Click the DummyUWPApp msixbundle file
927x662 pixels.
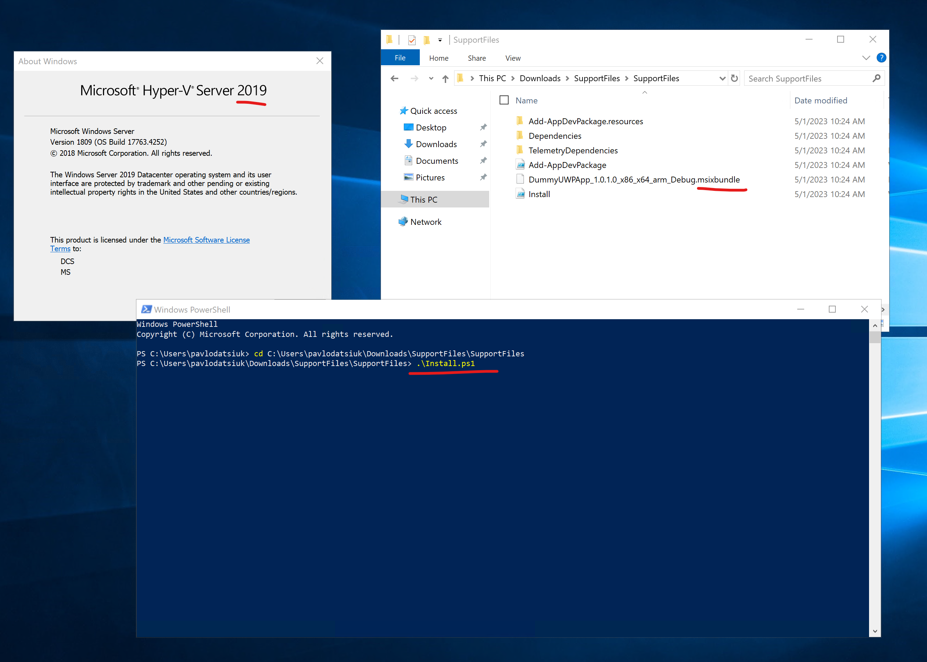(x=633, y=180)
